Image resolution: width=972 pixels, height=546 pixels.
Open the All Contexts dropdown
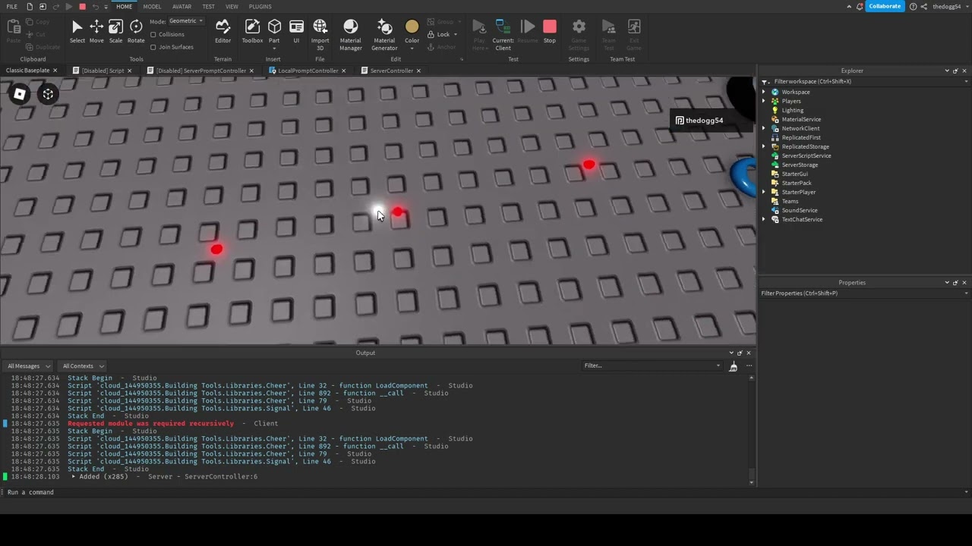click(83, 366)
